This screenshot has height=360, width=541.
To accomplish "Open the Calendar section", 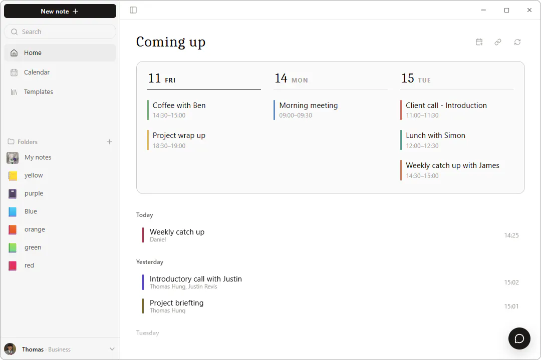I will [60, 72].
